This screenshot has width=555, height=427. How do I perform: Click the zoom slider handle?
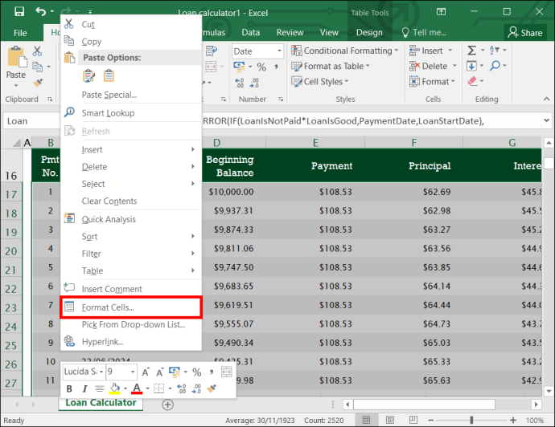click(x=471, y=420)
